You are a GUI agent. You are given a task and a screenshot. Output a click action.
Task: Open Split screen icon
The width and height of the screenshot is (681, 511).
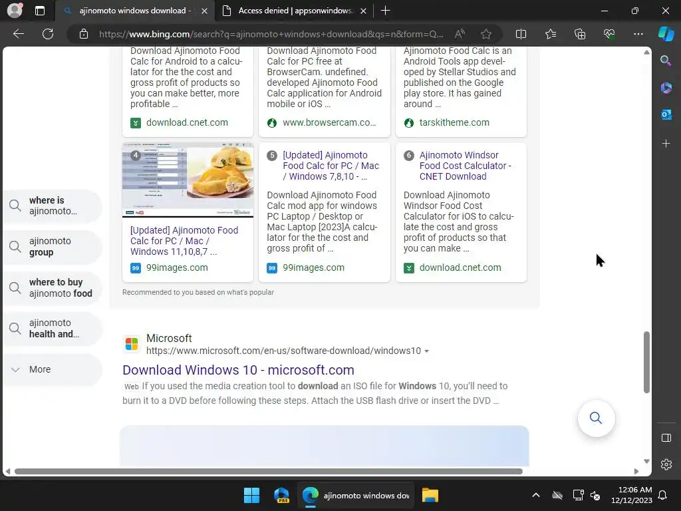point(521,34)
